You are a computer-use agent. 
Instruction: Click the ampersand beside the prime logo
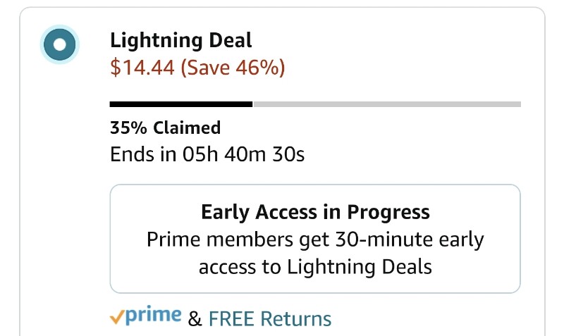click(x=195, y=319)
